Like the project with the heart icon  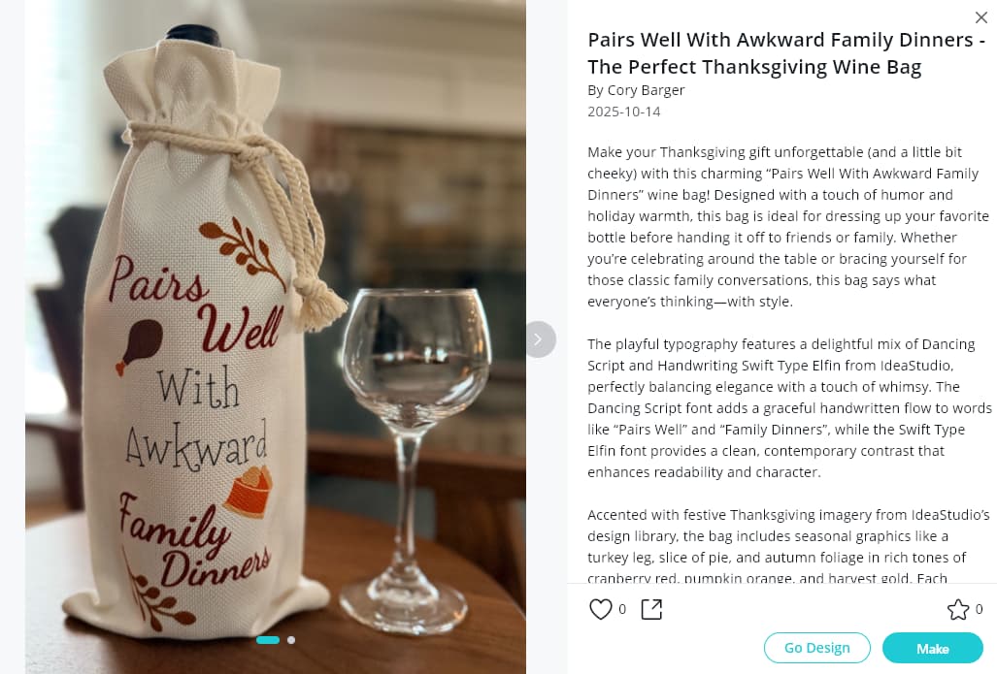pyautogui.click(x=600, y=609)
